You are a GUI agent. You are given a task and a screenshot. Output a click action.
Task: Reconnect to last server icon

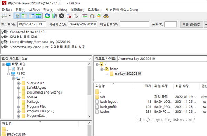coord(76,16)
